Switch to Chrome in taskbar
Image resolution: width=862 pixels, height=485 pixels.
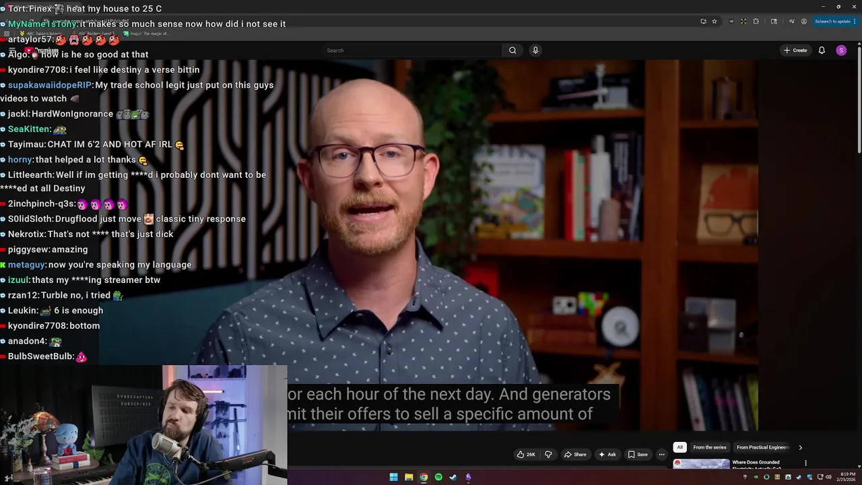click(x=424, y=477)
